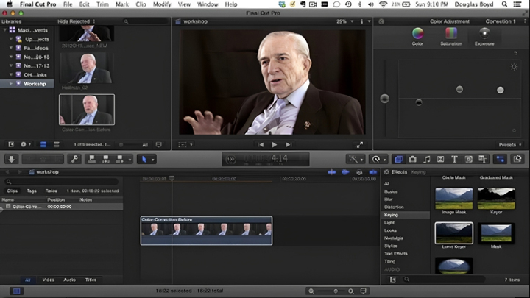Open the Titles browser T icon

tap(454, 159)
